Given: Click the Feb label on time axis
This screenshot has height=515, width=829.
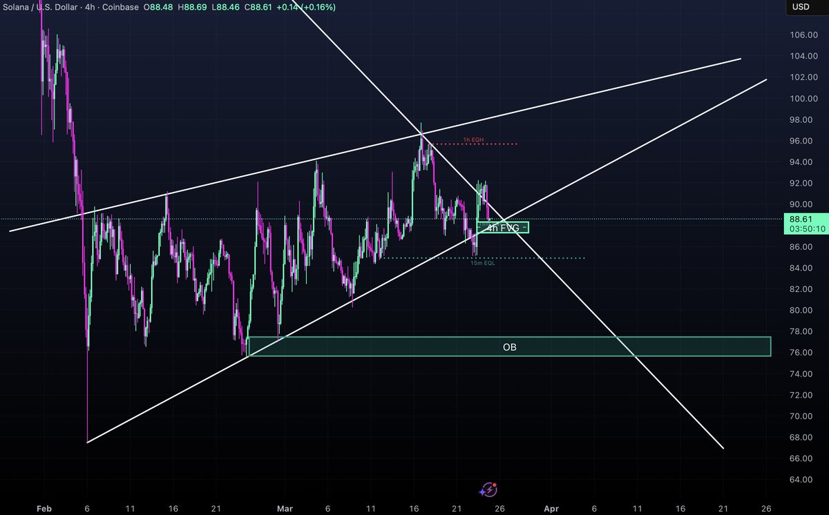Looking at the screenshot, I should click(x=43, y=508).
